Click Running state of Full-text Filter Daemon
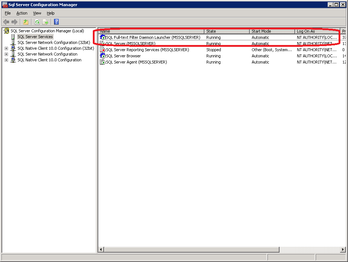This screenshot has height=262, width=348. click(213, 37)
